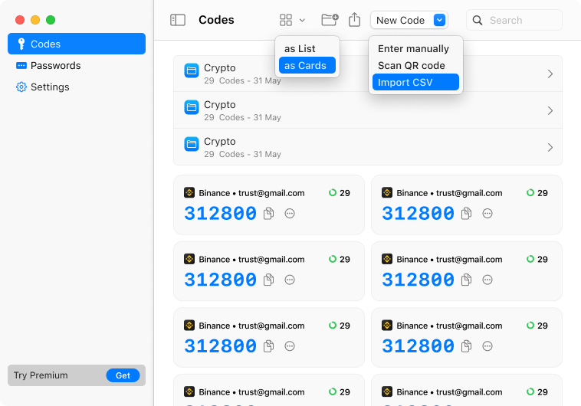Select the 'as Cards' view option
The image size is (581, 406).
point(307,66)
